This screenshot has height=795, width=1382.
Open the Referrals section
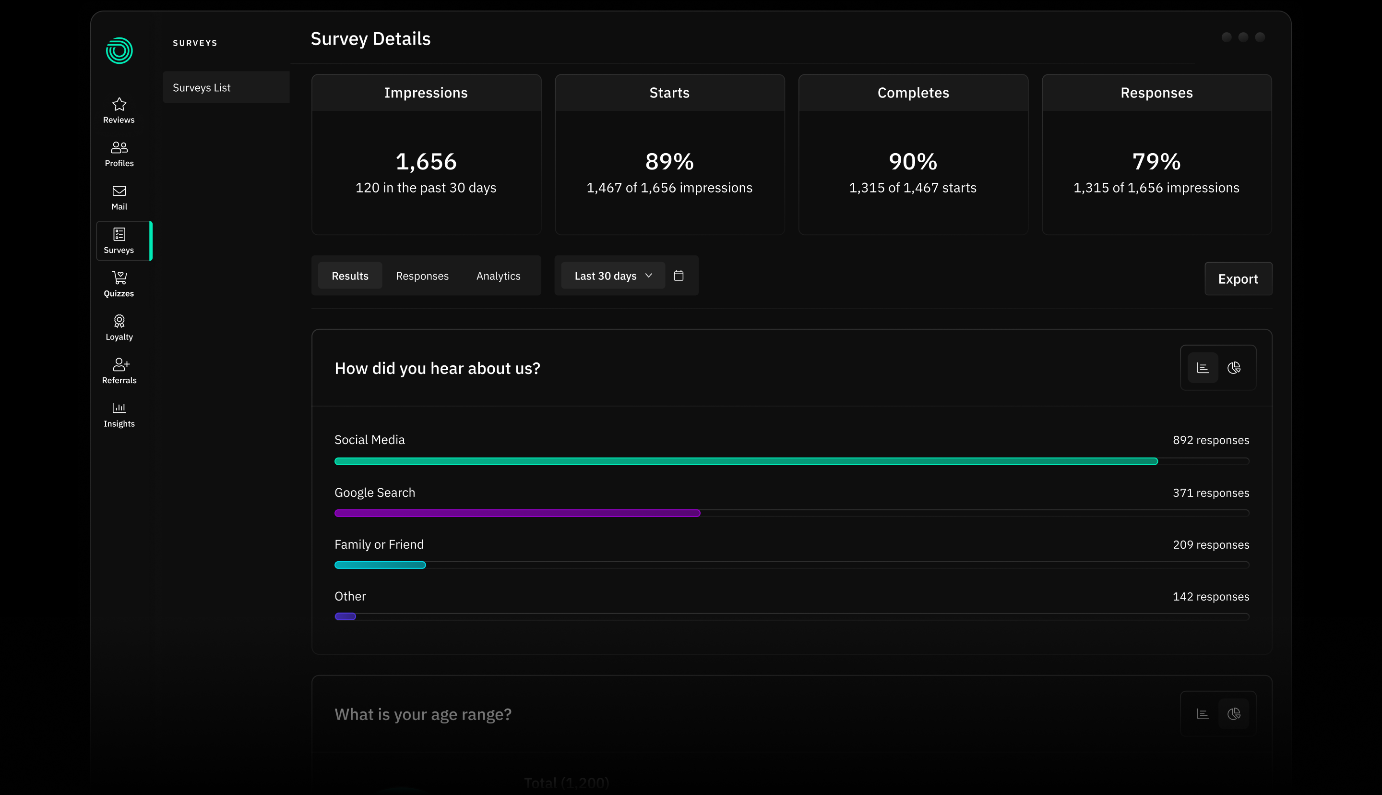point(119,371)
